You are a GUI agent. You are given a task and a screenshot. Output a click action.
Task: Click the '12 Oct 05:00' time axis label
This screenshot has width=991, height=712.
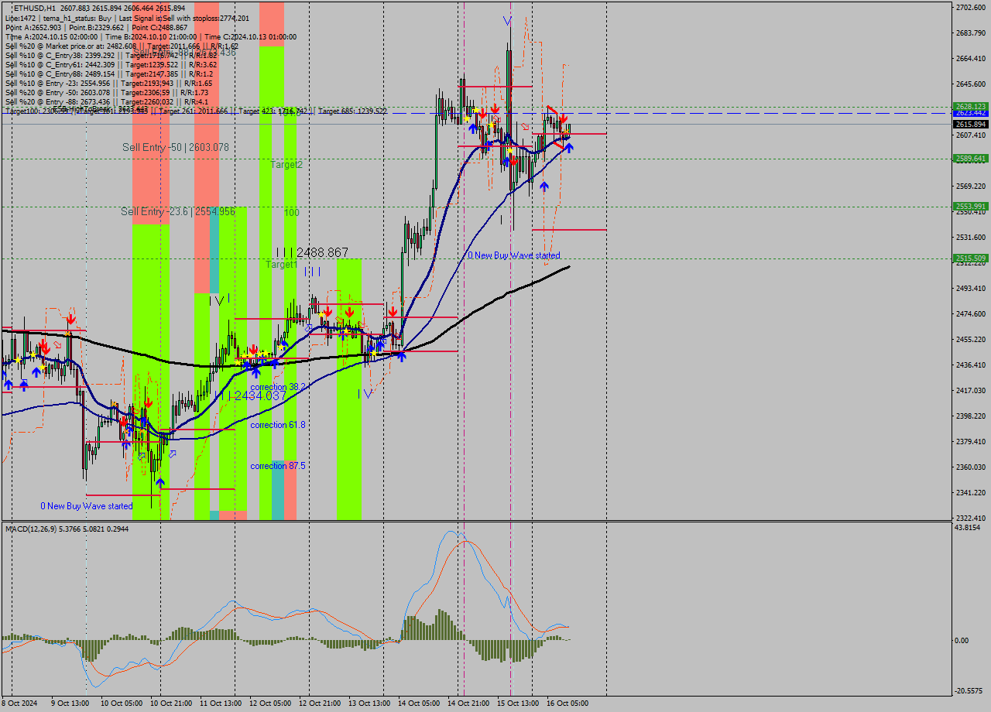[269, 703]
